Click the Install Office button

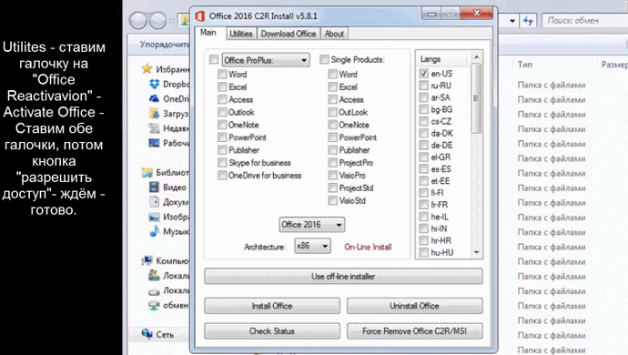pos(272,306)
